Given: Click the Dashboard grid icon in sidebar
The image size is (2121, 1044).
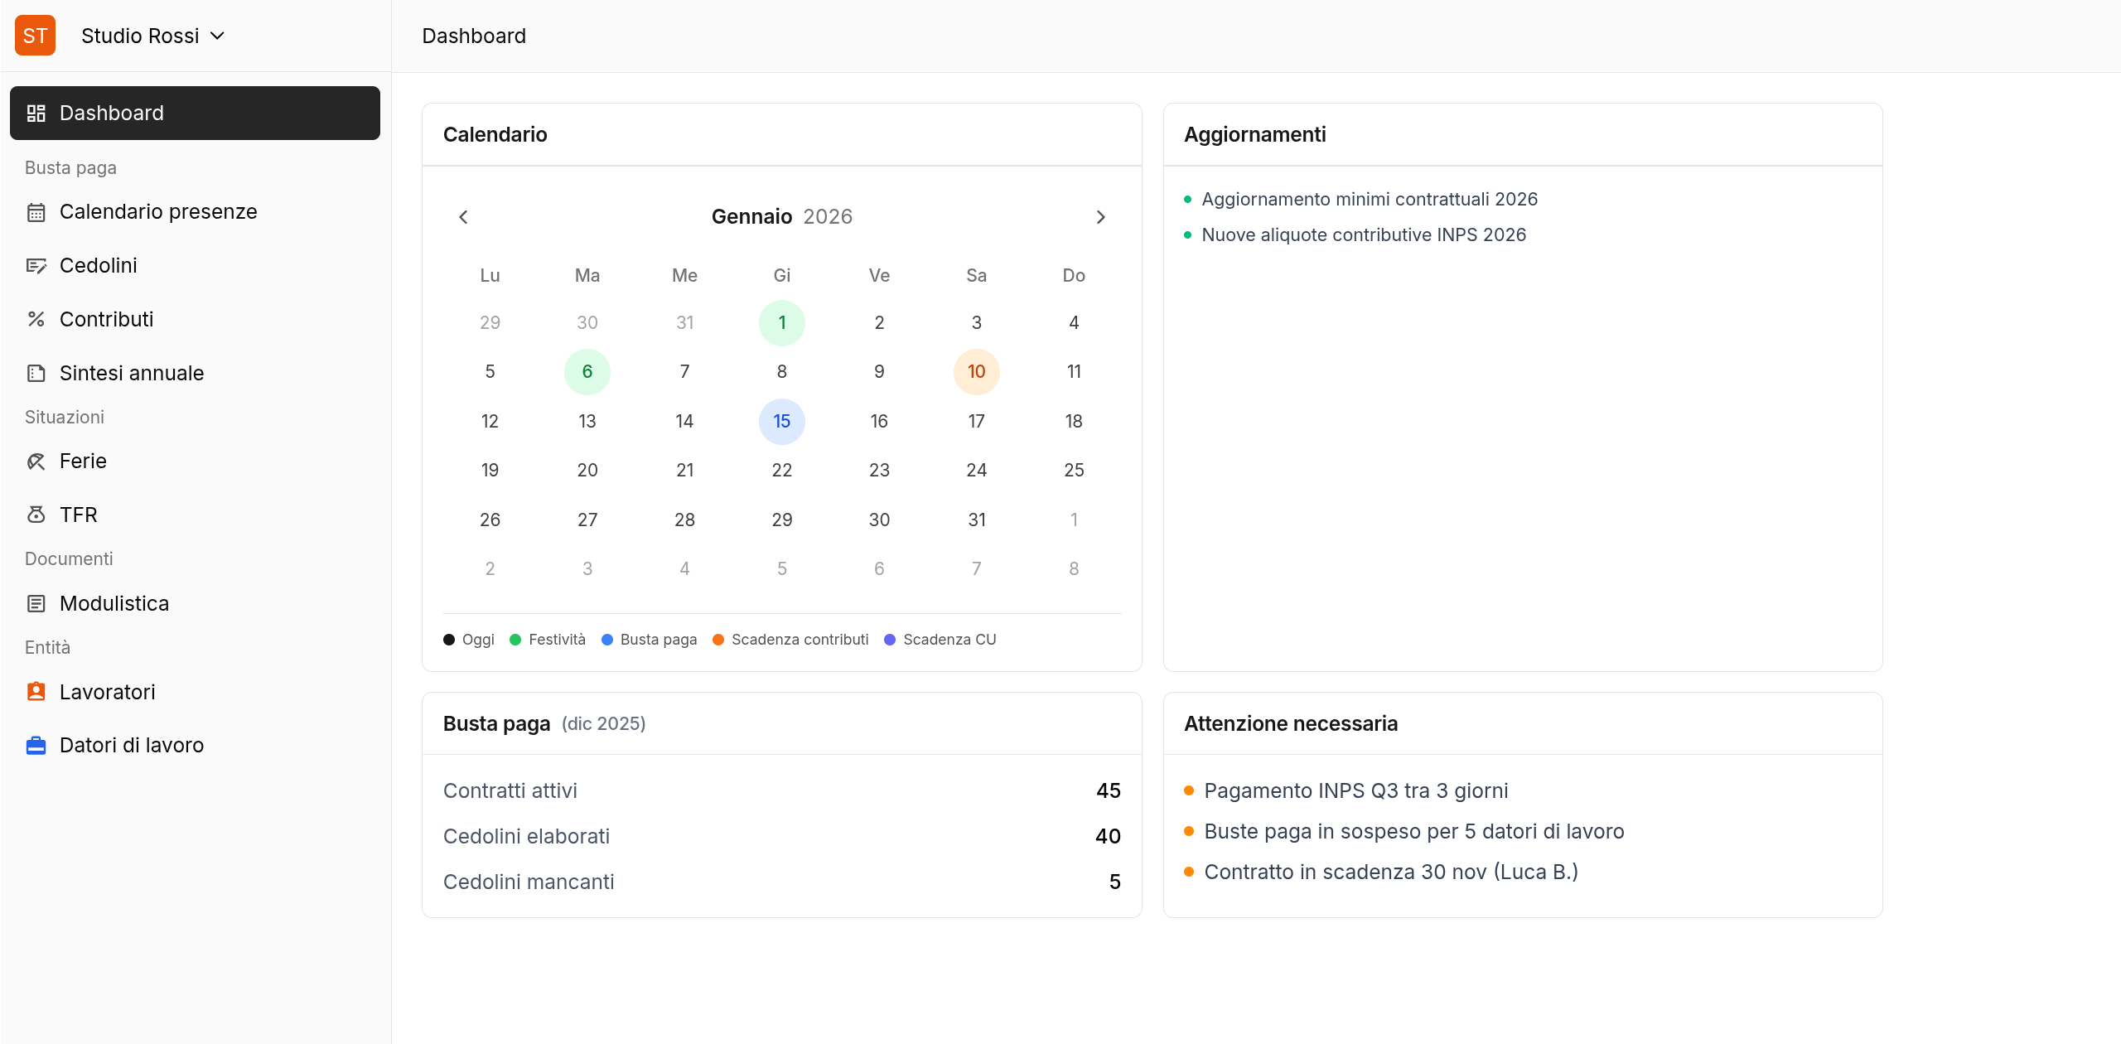Looking at the screenshot, I should click(x=36, y=114).
